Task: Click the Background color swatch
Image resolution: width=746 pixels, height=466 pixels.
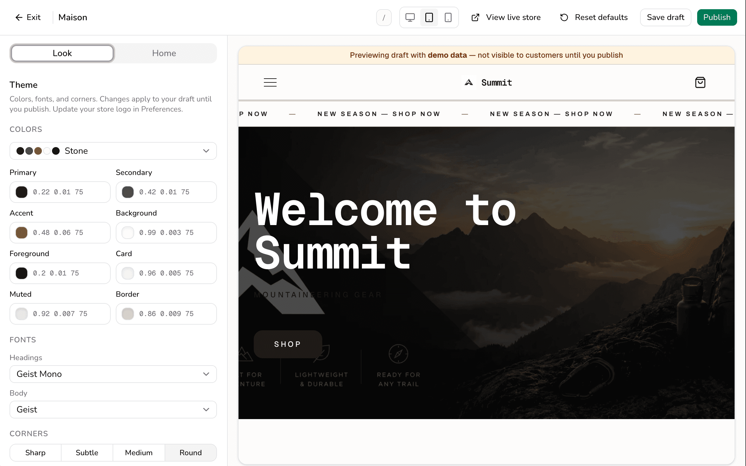Action: pyautogui.click(x=128, y=233)
